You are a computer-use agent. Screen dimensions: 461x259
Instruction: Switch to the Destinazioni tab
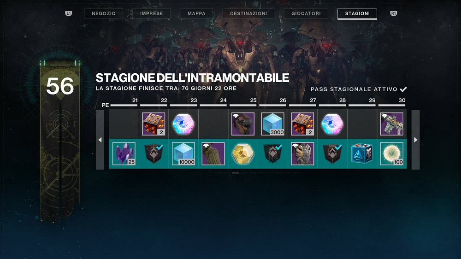pyautogui.click(x=248, y=13)
